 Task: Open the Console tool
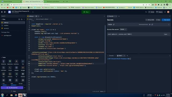click(10, 68)
